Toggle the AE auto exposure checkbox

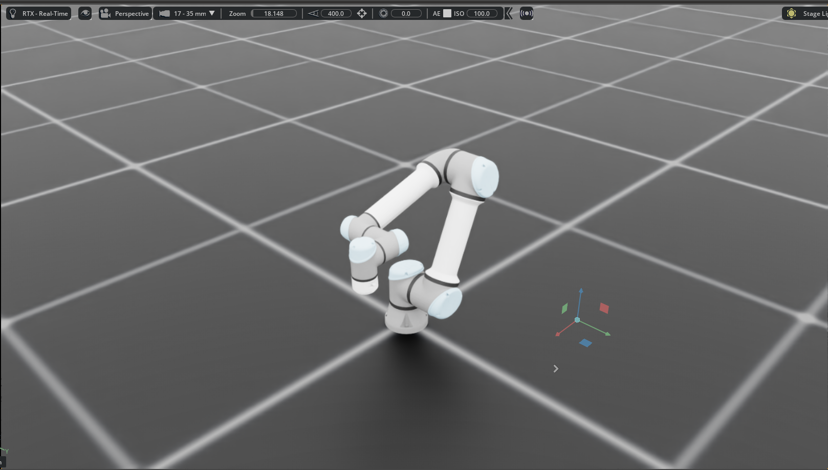click(x=447, y=14)
